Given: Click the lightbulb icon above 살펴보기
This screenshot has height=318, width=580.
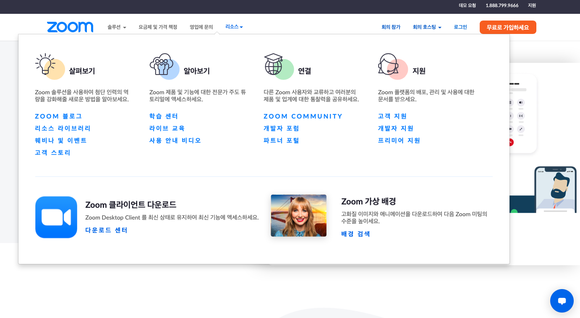Looking at the screenshot, I should tap(46, 64).
